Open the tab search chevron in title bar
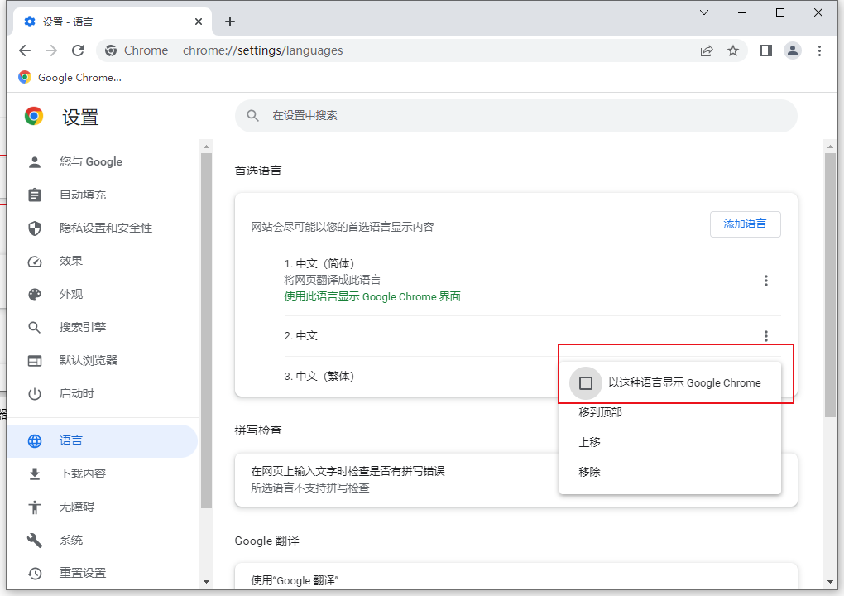844x596 pixels. 704,12
